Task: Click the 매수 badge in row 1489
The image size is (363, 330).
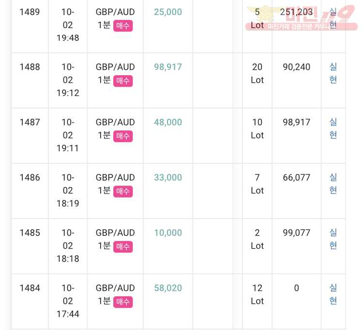Action: tap(123, 26)
